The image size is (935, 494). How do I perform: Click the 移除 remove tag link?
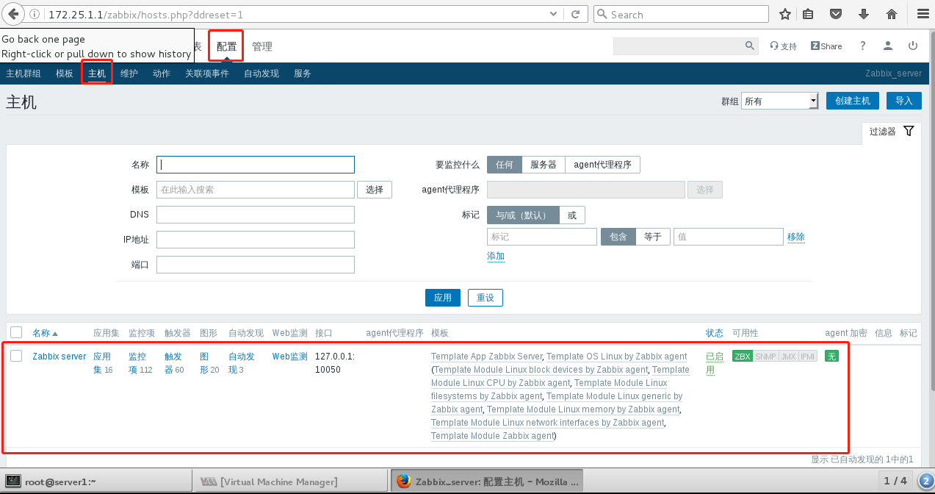[x=796, y=237]
